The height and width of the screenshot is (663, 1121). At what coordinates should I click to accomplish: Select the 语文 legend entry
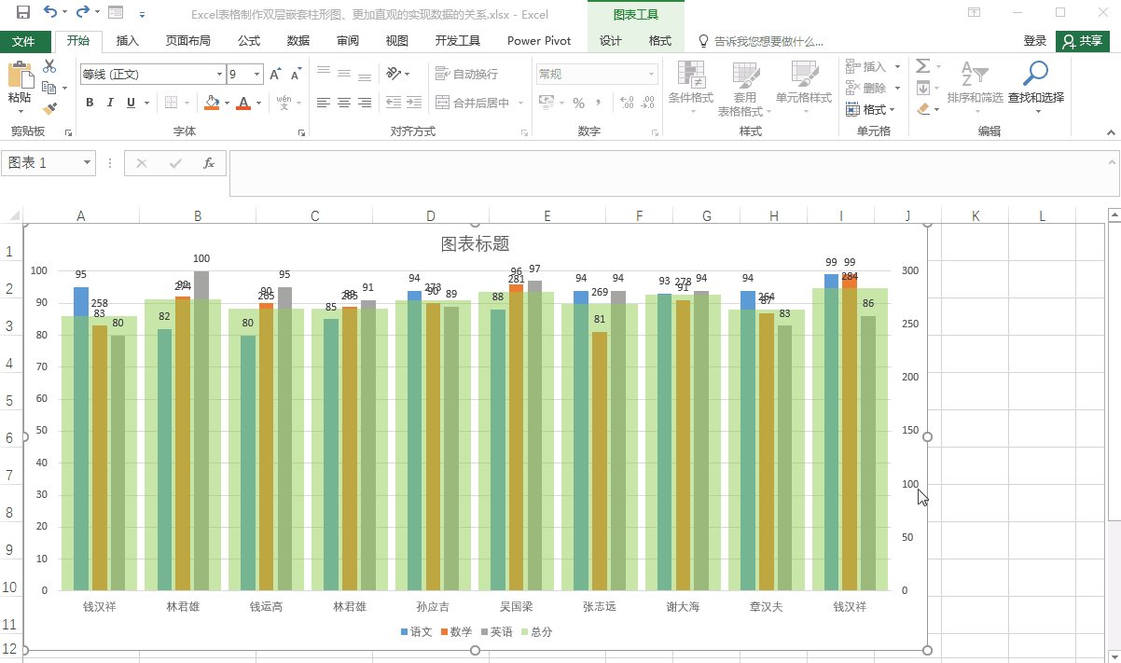[417, 631]
